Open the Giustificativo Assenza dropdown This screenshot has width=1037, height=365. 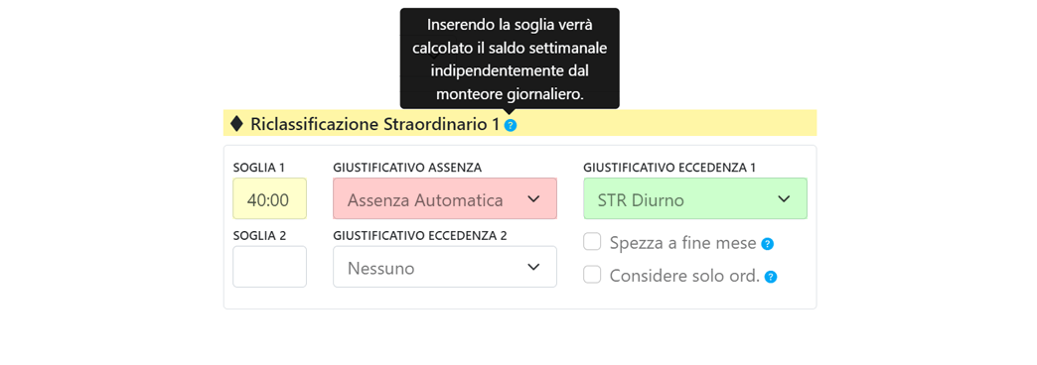click(445, 198)
